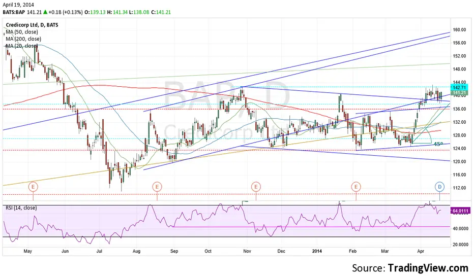
Task: Select the MA (20, close) indicator label
Action: (x=22, y=46)
